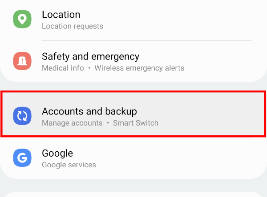
Task: Tap the Medical info subtitle text
Action: tap(63, 68)
